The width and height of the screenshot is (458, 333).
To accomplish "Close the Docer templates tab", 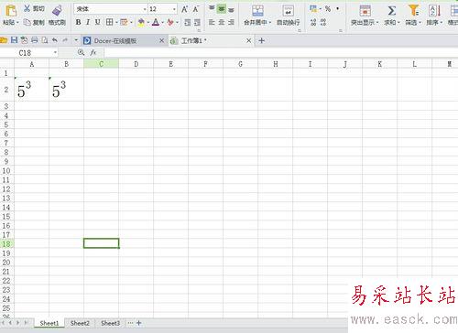I will 162,40.
